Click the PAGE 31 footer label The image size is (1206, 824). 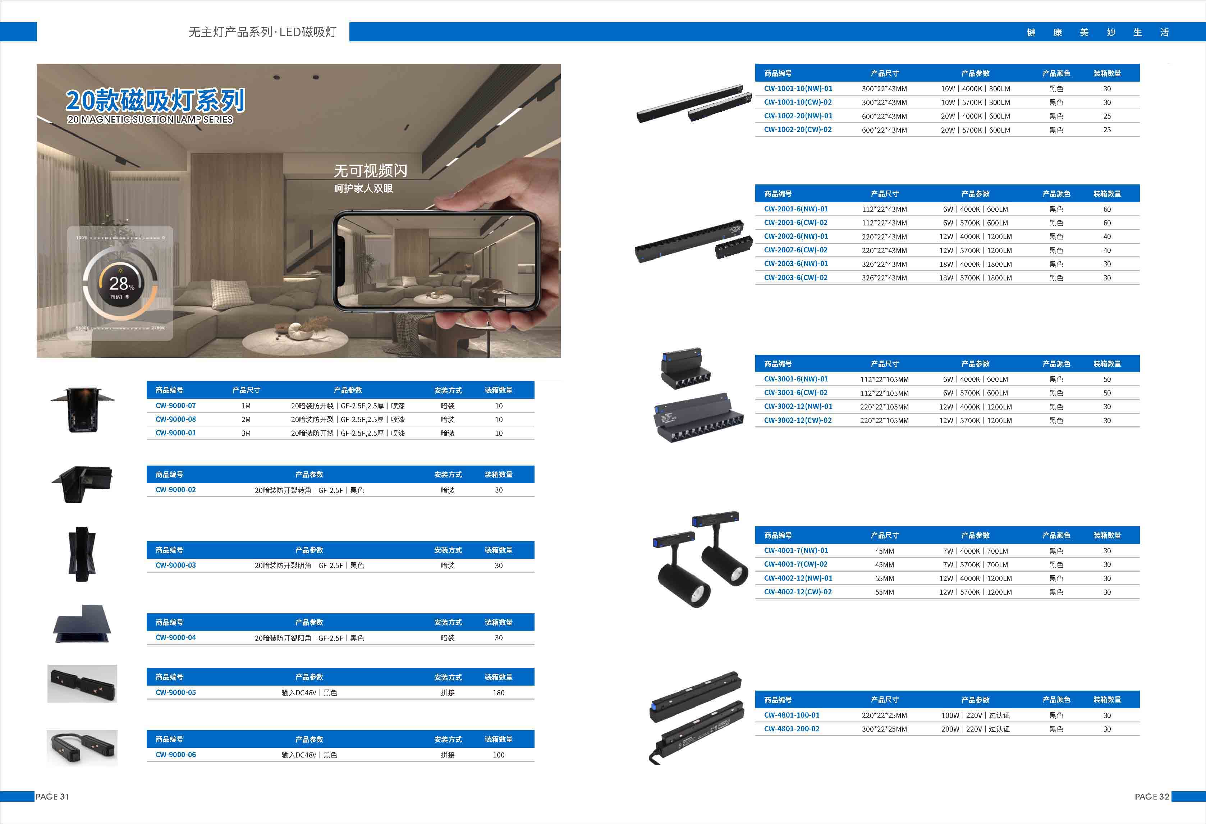tap(52, 797)
